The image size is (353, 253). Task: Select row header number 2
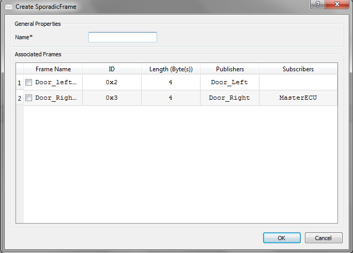pyautogui.click(x=20, y=98)
